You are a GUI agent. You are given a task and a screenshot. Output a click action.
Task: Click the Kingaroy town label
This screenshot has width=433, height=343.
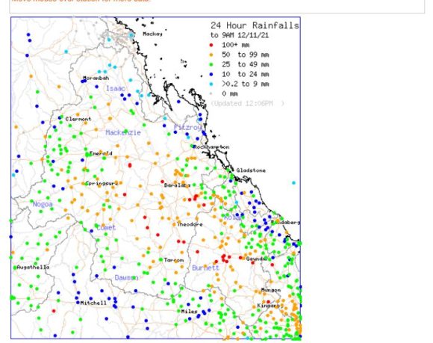[269, 306]
